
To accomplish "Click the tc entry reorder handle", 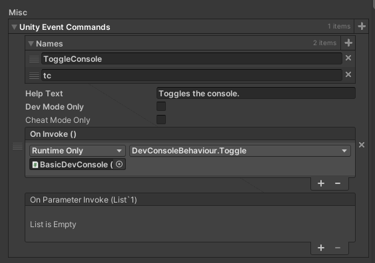I will pyautogui.click(x=34, y=76).
